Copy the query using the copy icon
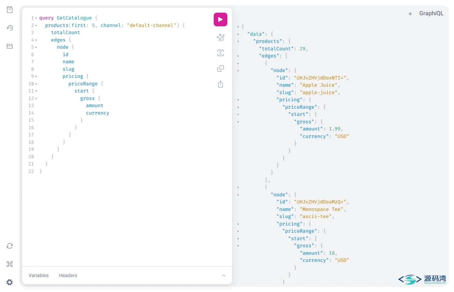The width and height of the screenshot is (454, 292). (221, 68)
